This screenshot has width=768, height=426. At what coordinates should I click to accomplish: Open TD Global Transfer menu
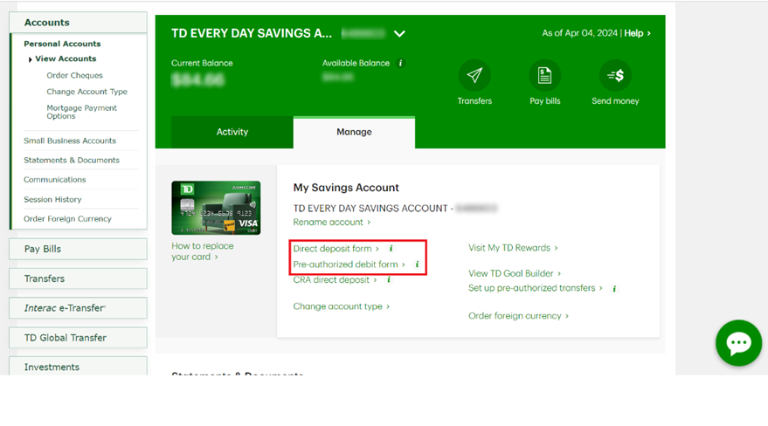78,338
